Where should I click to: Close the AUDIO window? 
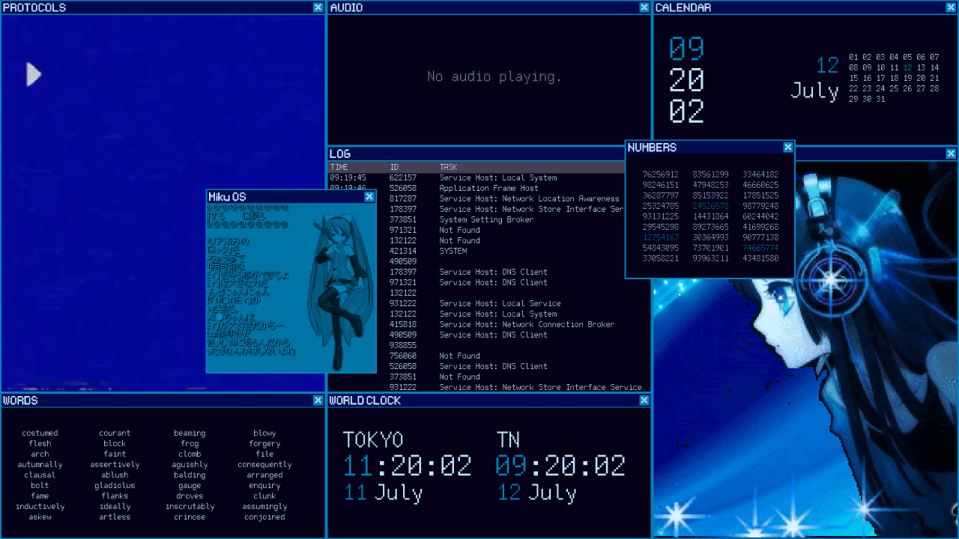coord(644,7)
